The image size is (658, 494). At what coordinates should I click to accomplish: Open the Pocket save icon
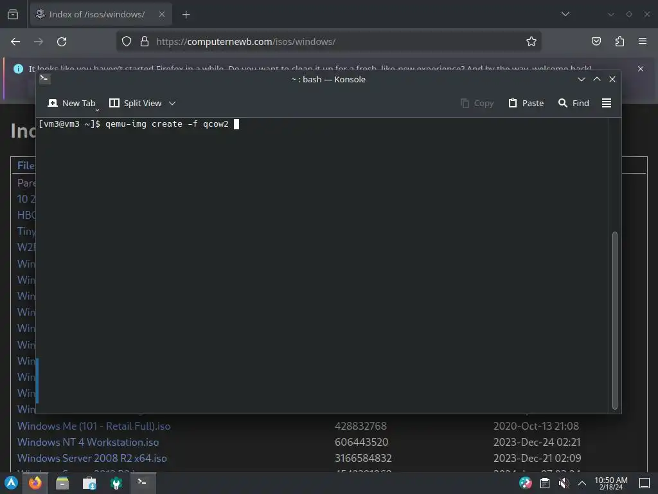[596, 41]
